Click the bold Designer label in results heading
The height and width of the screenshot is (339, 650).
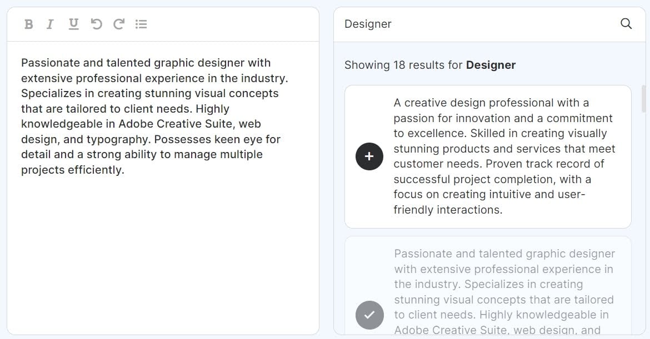pos(491,65)
